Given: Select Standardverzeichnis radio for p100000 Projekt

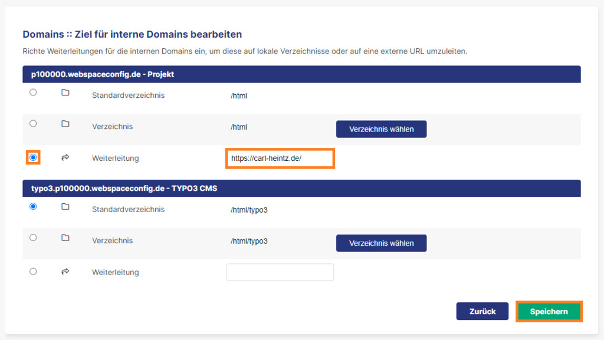Looking at the screenshot, I should click(x=33, y=93).
